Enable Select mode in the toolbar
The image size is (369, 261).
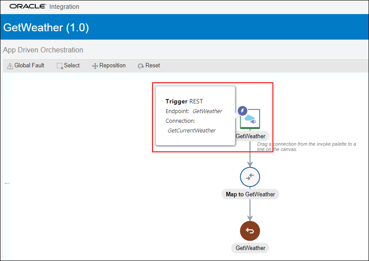68,65
